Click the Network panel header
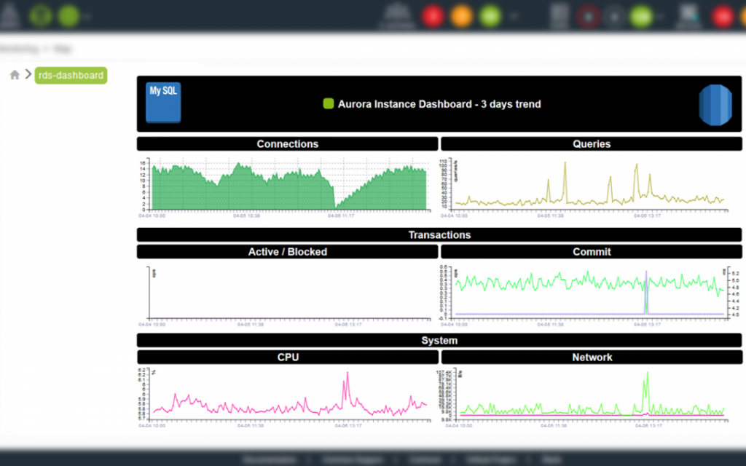Screen dimensions: 746x466 point(592,358)
